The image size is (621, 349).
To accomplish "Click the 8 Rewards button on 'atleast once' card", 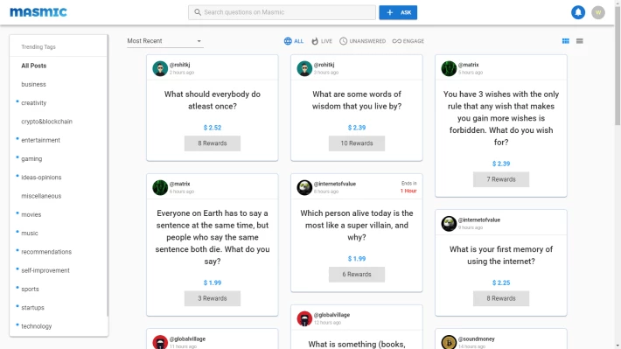I will click(213, 143).
